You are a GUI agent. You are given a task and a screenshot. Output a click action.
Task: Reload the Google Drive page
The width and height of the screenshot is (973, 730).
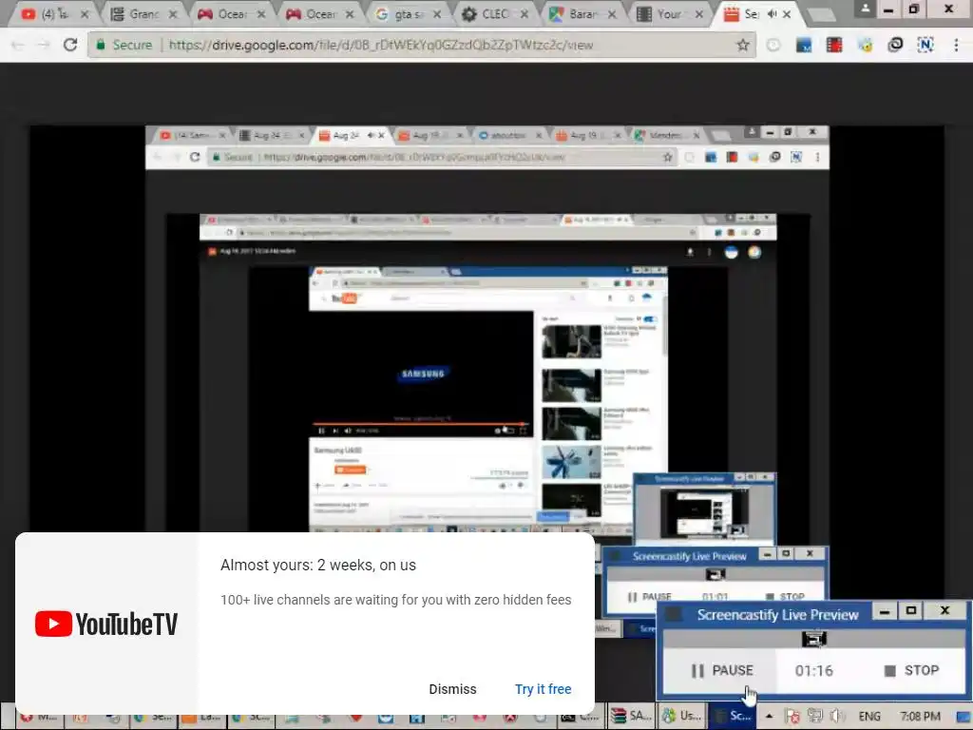tap(70, 45)
